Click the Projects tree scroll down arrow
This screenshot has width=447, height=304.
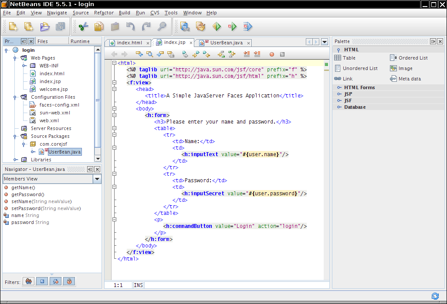point(98,159)
